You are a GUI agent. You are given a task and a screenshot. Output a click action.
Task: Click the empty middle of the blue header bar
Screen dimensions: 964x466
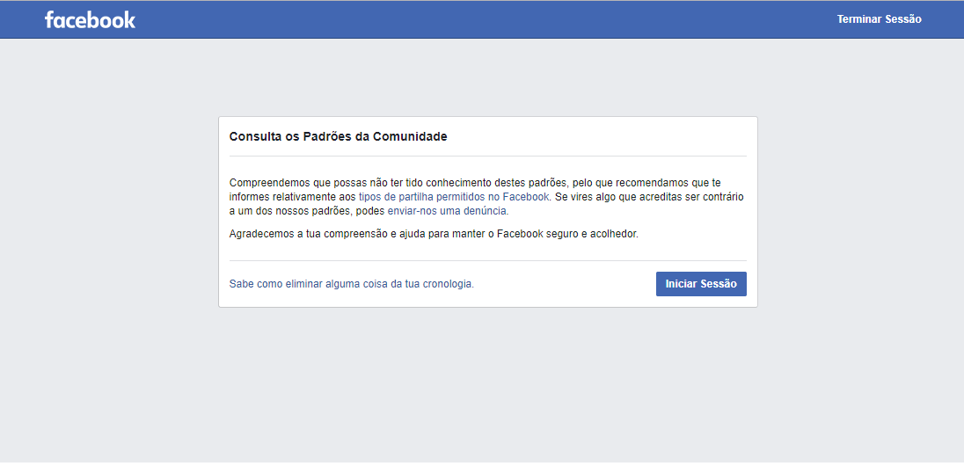coord(484,19)
